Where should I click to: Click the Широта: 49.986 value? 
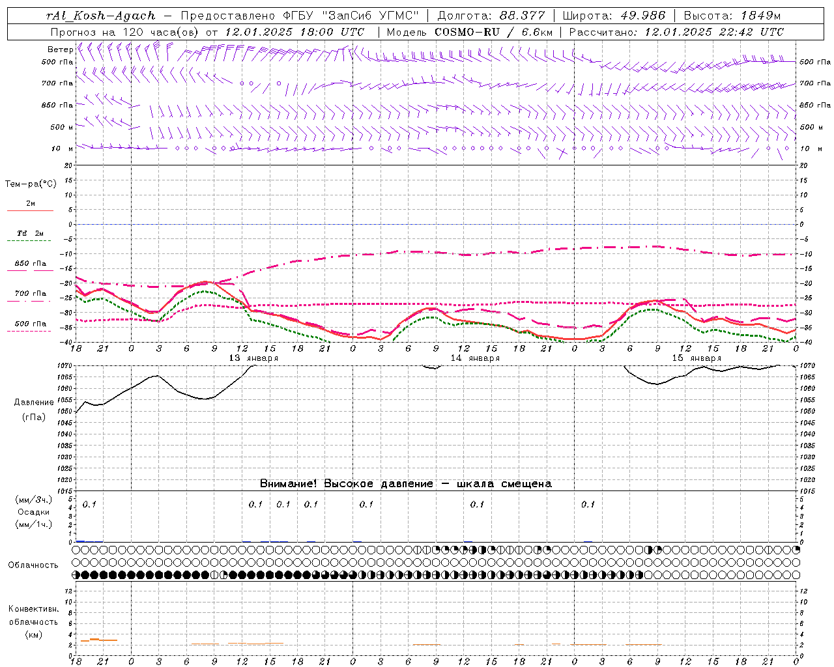coord(614,16)
